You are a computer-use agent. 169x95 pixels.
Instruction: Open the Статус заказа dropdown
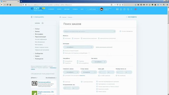pos(89,72)
